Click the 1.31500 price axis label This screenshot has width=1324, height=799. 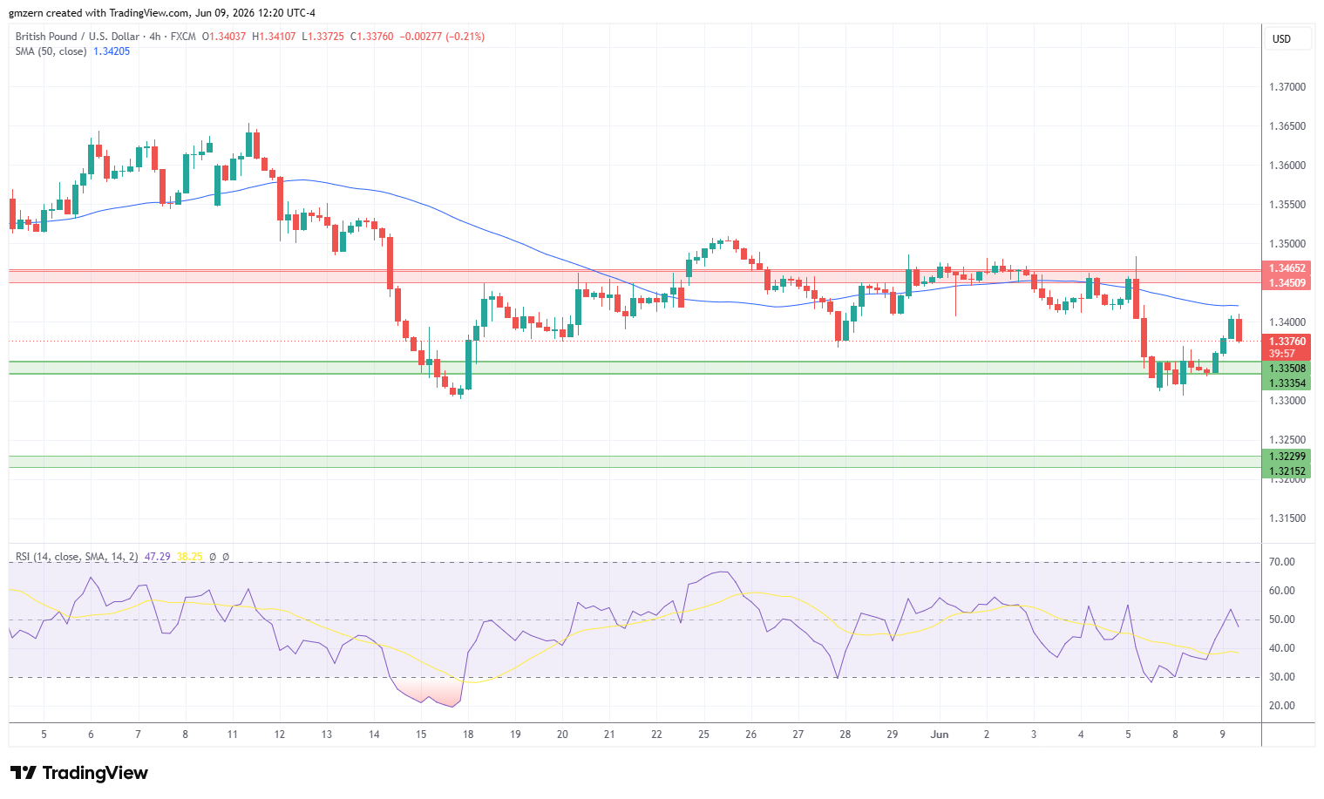(x=1287, y=518)
